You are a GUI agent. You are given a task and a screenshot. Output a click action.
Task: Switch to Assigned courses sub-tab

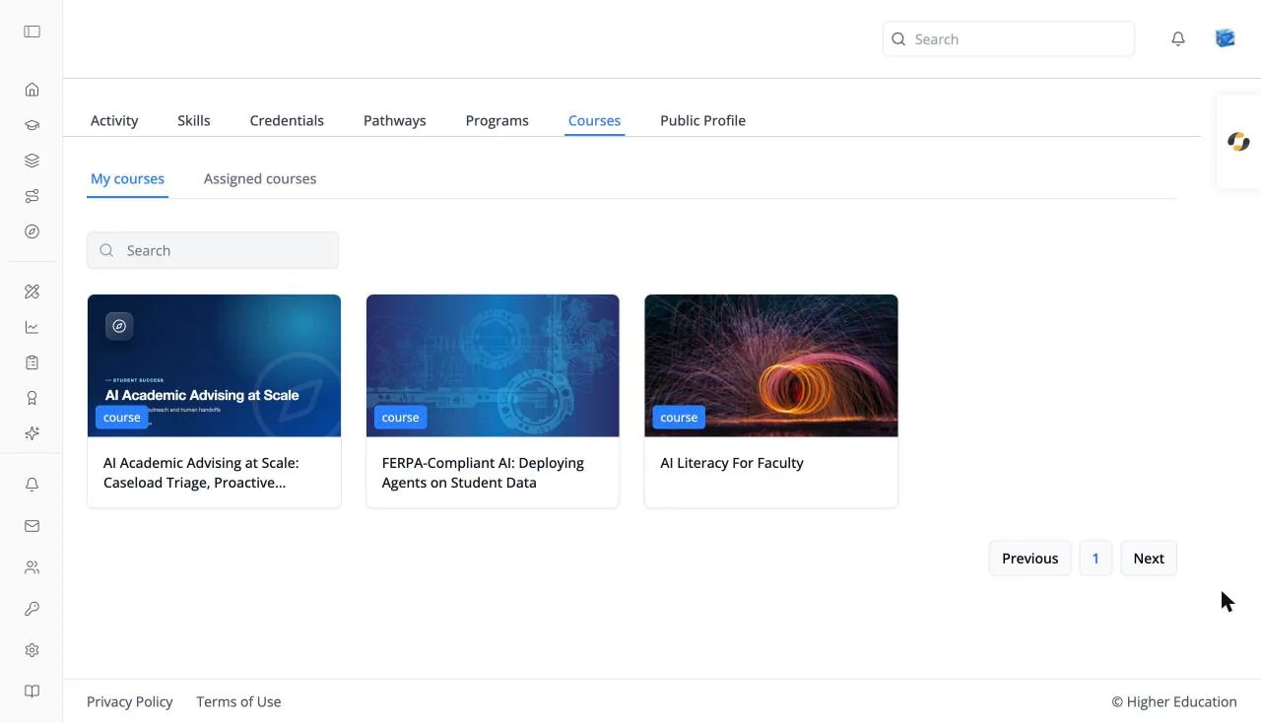point(260,179)
